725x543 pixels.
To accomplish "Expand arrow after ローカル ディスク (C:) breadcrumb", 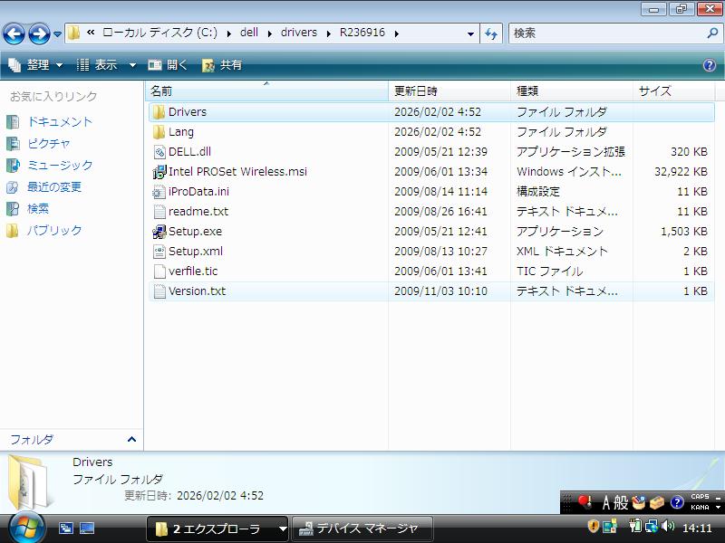I will click(228, 33).
